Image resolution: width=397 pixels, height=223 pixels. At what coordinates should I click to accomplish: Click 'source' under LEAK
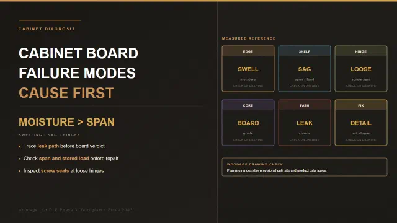click(x=305, y=133)
